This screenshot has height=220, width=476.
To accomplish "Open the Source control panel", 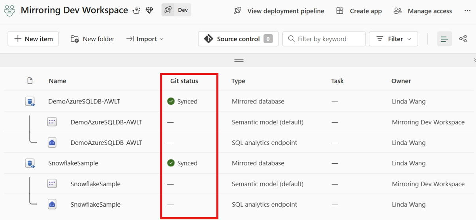I will [x=238, y=39].
